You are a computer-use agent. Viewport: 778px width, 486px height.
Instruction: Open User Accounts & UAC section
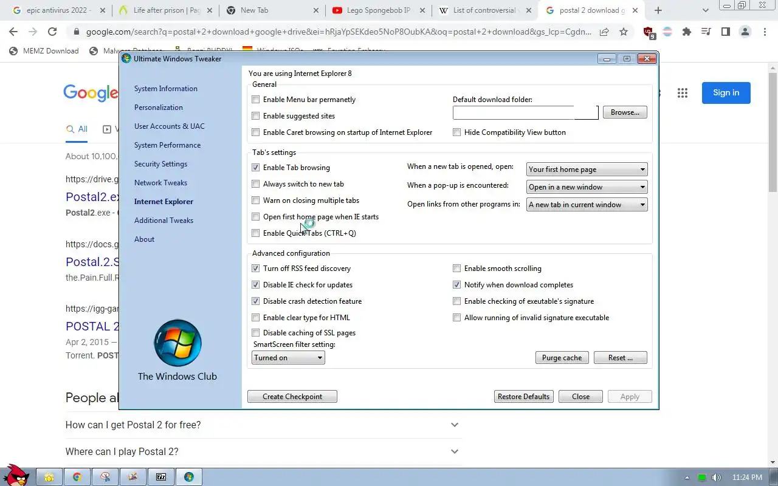pos(170,126)
